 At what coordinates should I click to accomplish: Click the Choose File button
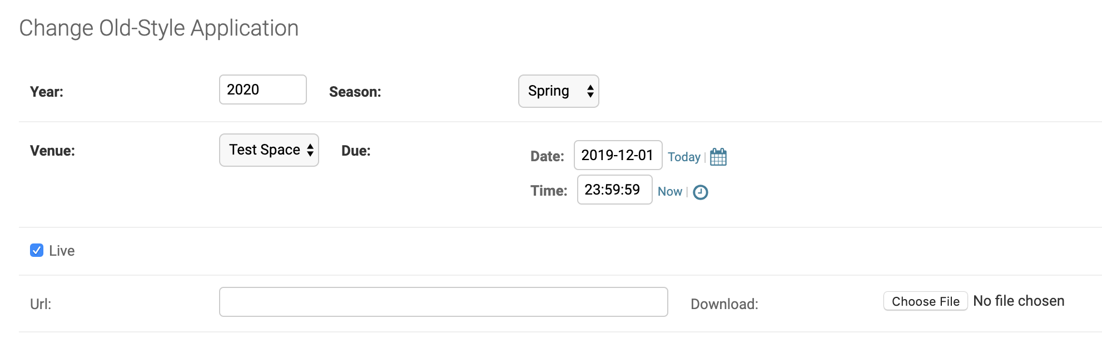(x=926, y=301)
